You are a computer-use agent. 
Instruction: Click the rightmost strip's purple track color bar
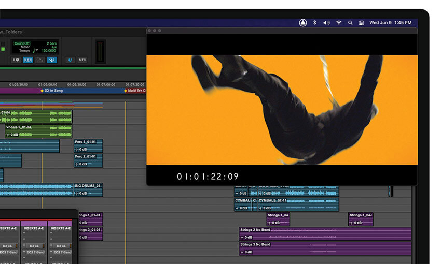60,223
